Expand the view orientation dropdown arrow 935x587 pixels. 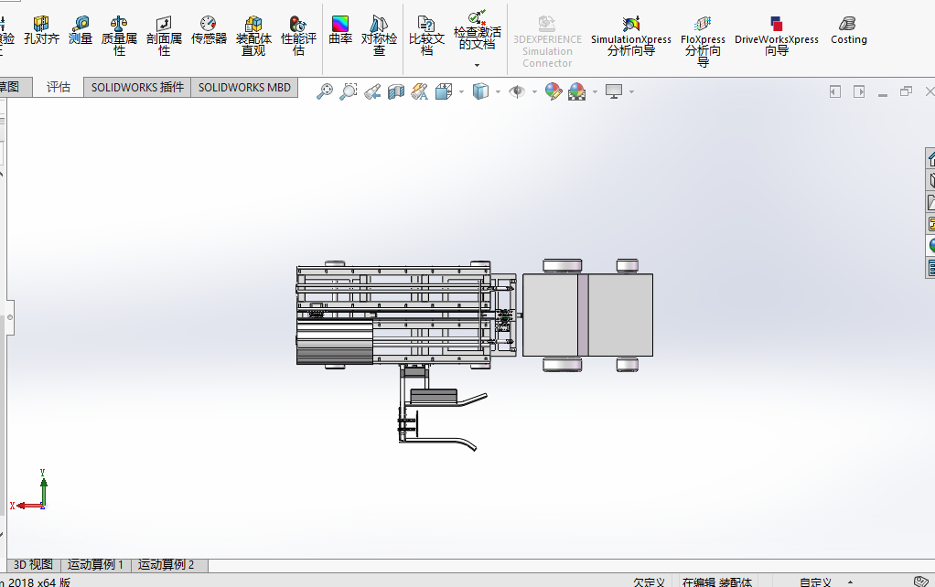pyautogui.click(x=461, y=91)
